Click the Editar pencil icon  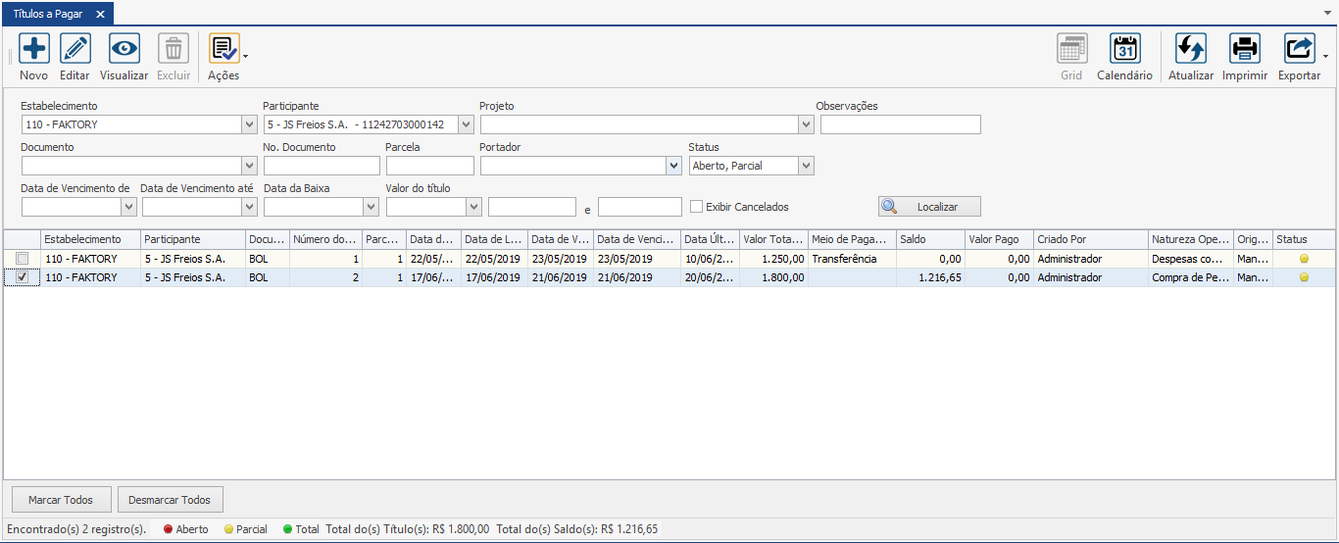[x=74, y=48]
